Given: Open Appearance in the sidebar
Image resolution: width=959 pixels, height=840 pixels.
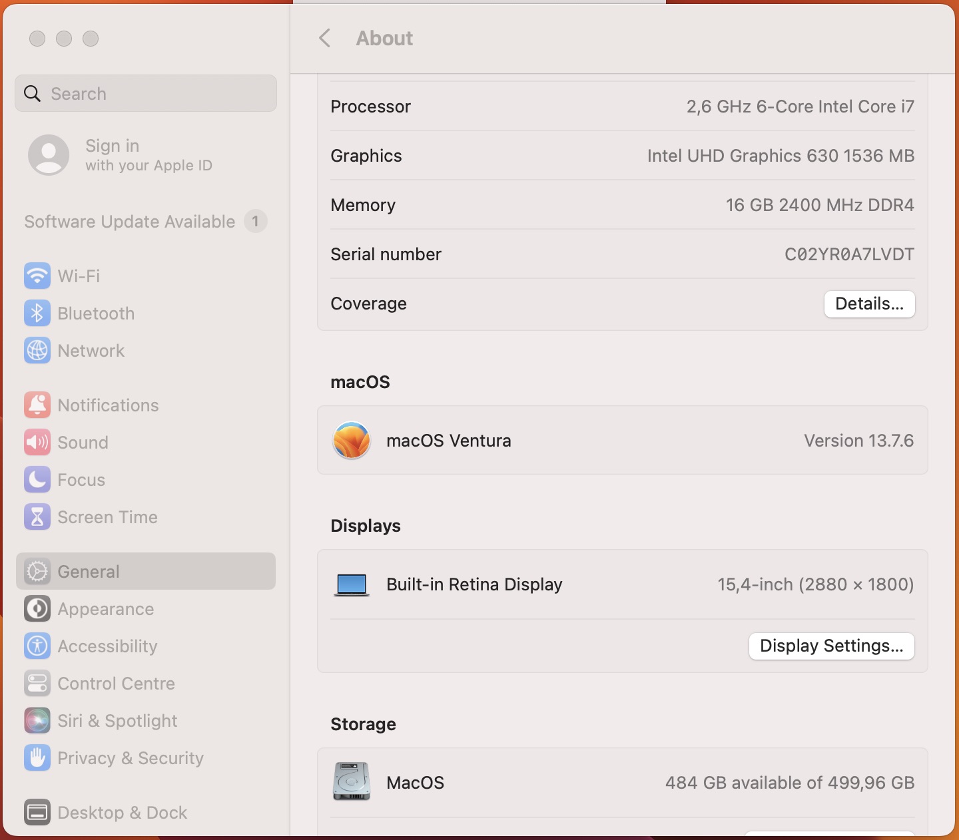Looking at the screenshot, I should [x=105, y=608].
